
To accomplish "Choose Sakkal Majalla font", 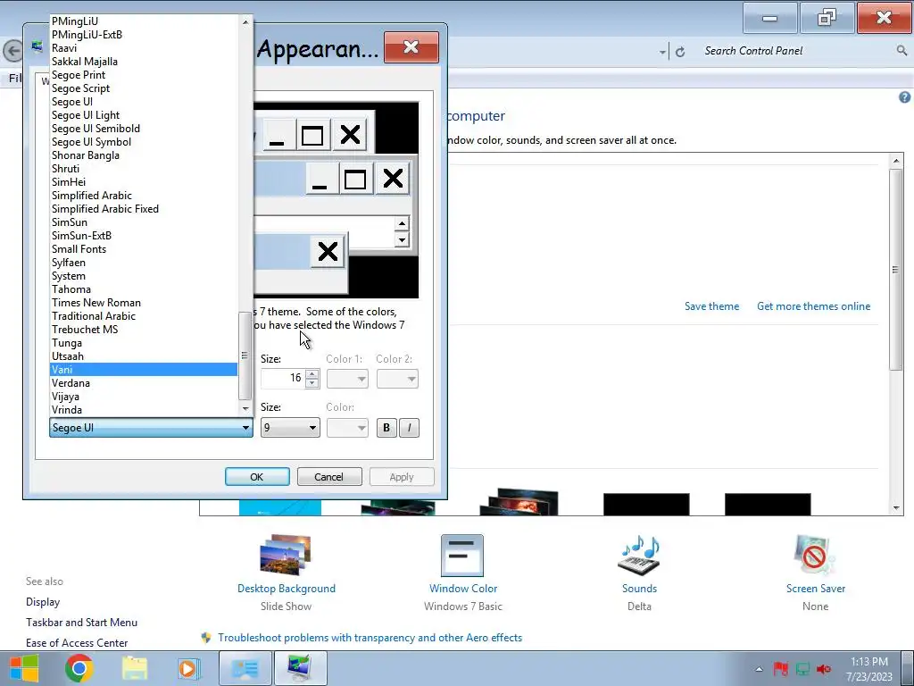I will pos(144,62).
